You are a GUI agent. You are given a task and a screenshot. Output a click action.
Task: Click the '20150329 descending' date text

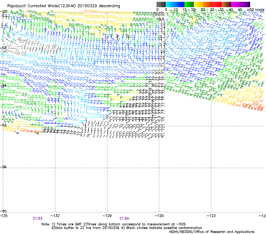coord(99,6)
